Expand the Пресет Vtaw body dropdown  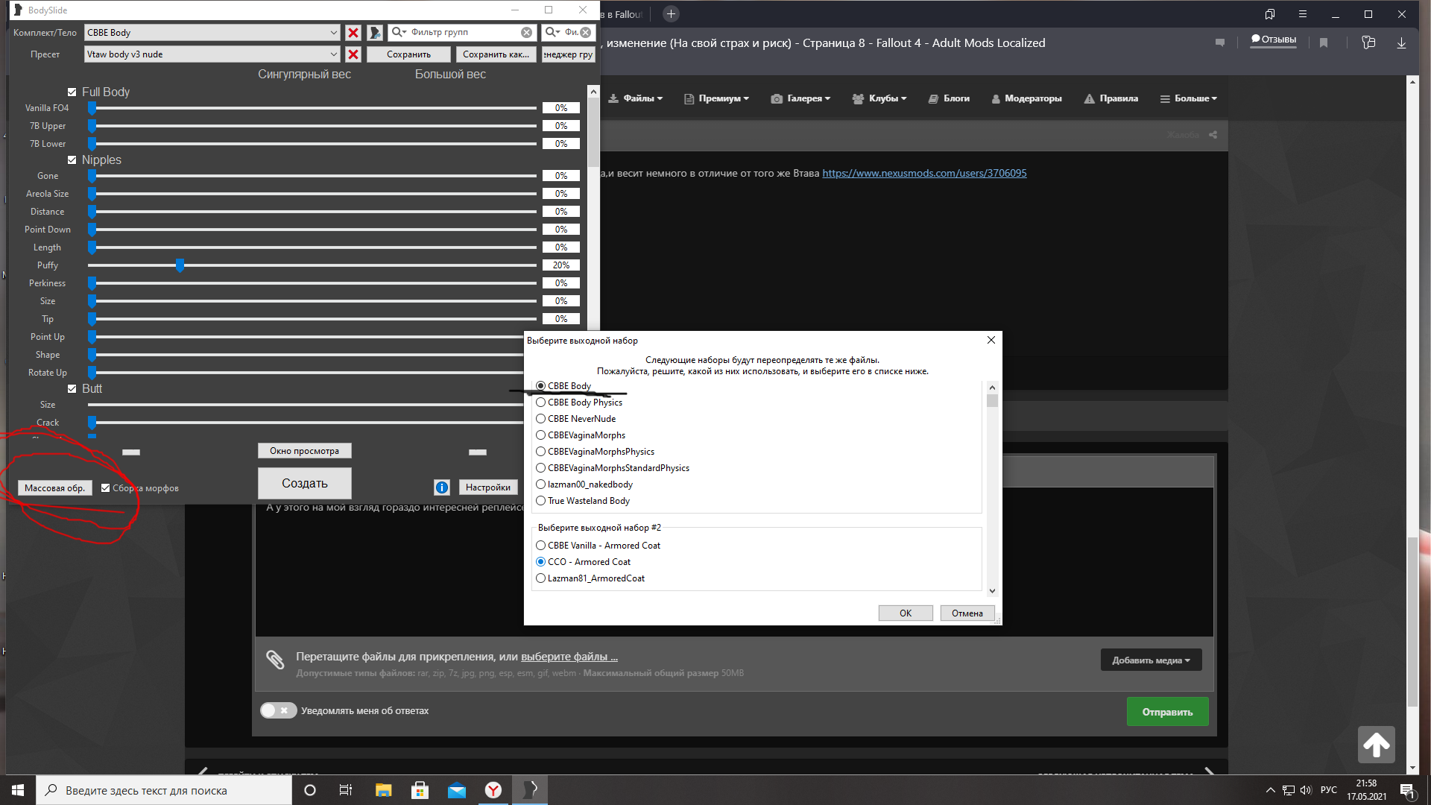click(333, 54)
